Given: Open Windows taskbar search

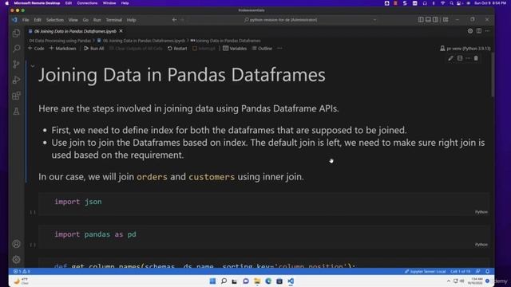Looking at the screenshot, I should click(x=224, y=281).
